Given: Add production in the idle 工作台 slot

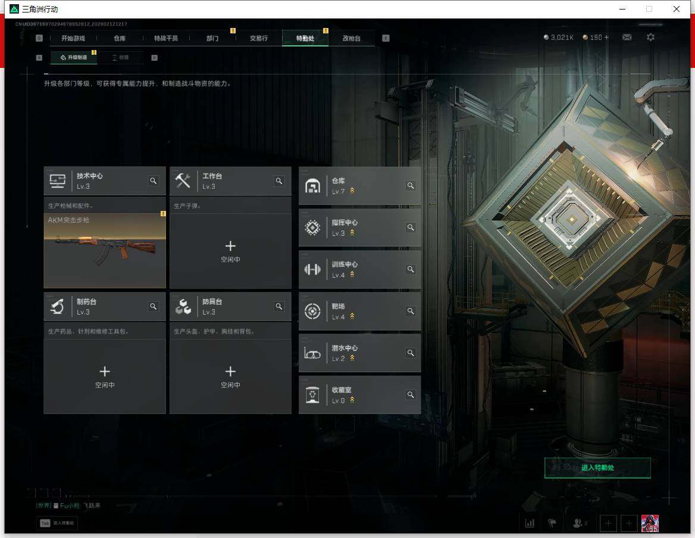Looking at the screenshot, I should [230, 251].
